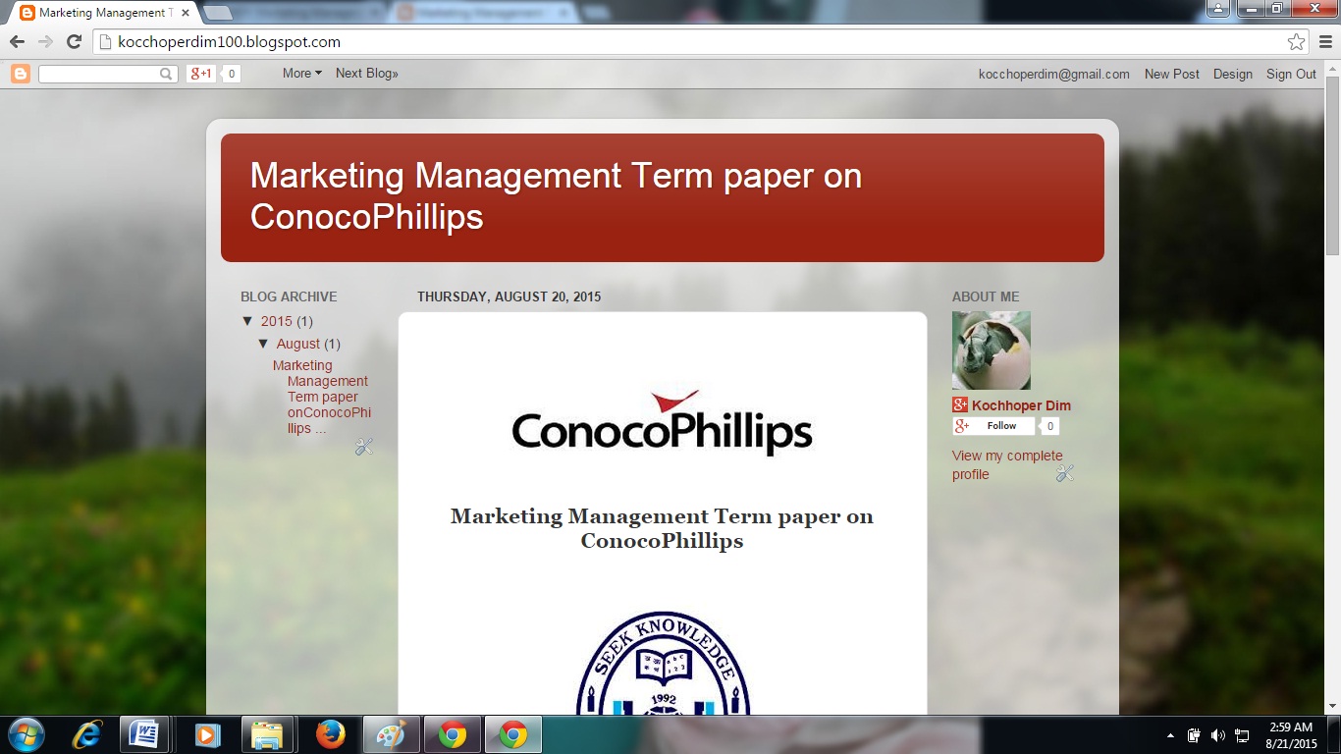This screenshot has height=754, width=1341.
Task: Click the Action Center flag tray icon
Action: point(1194,735)
